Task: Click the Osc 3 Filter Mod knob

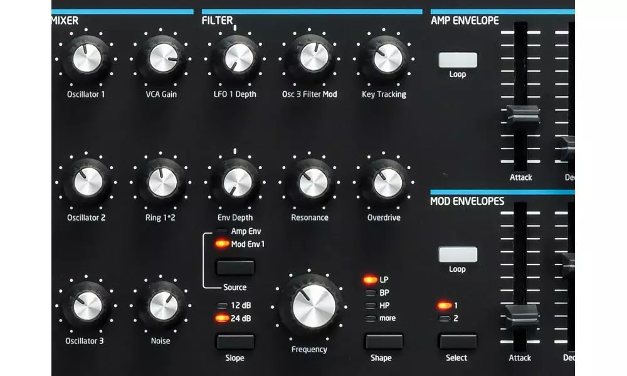Action: pyautogui.click(x=313, y=58)
